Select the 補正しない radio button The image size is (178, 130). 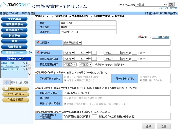(65, 93)
